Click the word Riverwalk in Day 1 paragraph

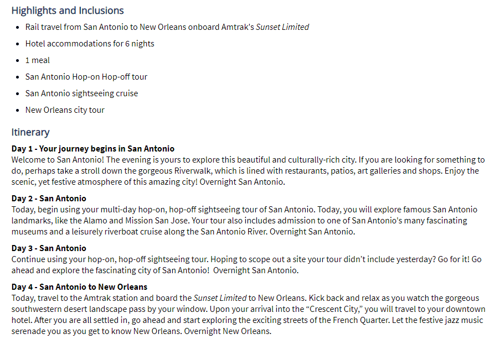pyautogui.click(x=192, y=171)
